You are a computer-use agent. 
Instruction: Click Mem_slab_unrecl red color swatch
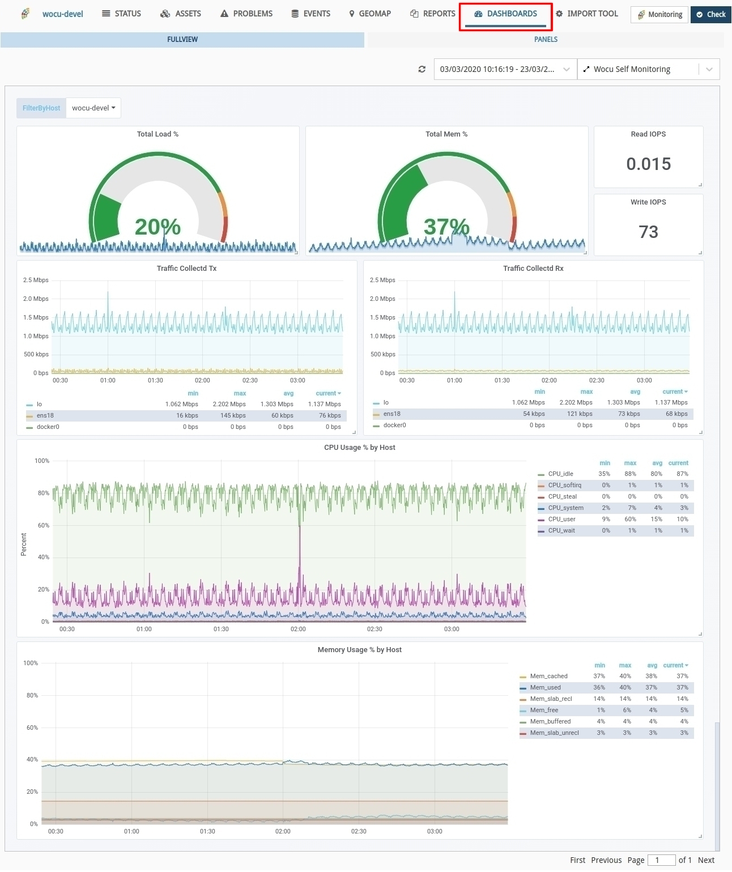[x=523, y=734]
